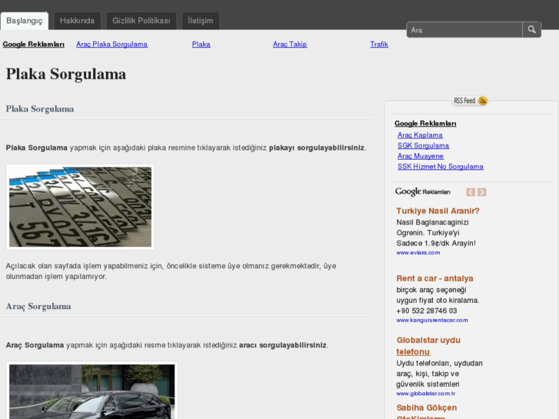Visit the www.eviara.com ad URL
Viewport: 559px width, 419px height.
418,252
